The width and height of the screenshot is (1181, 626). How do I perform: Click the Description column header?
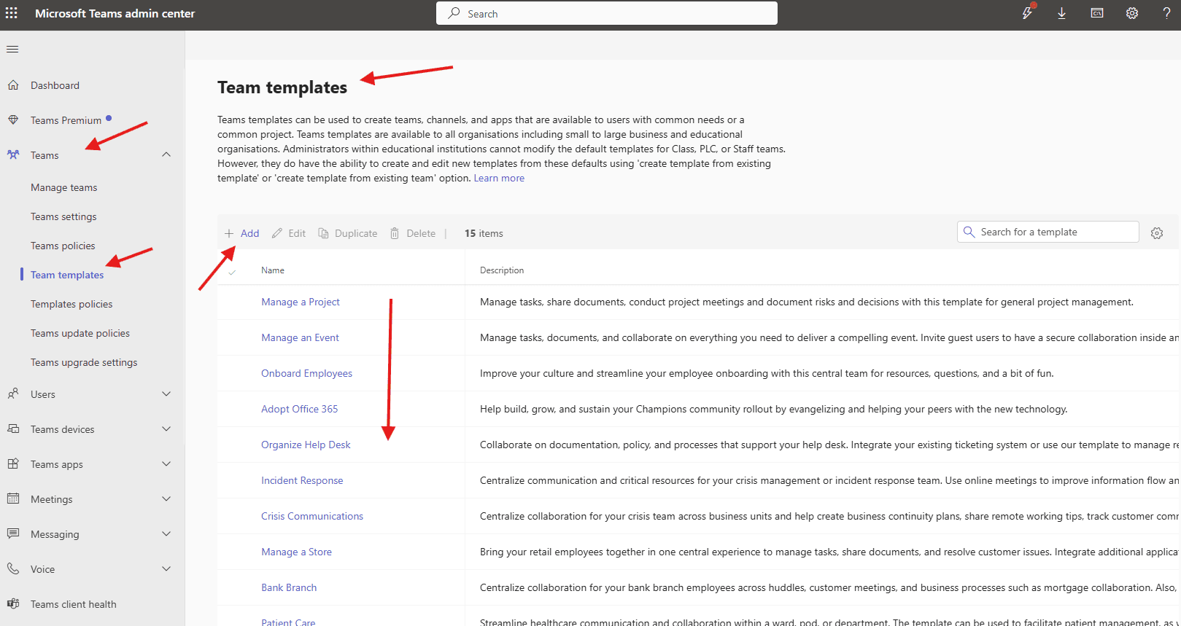502,270
